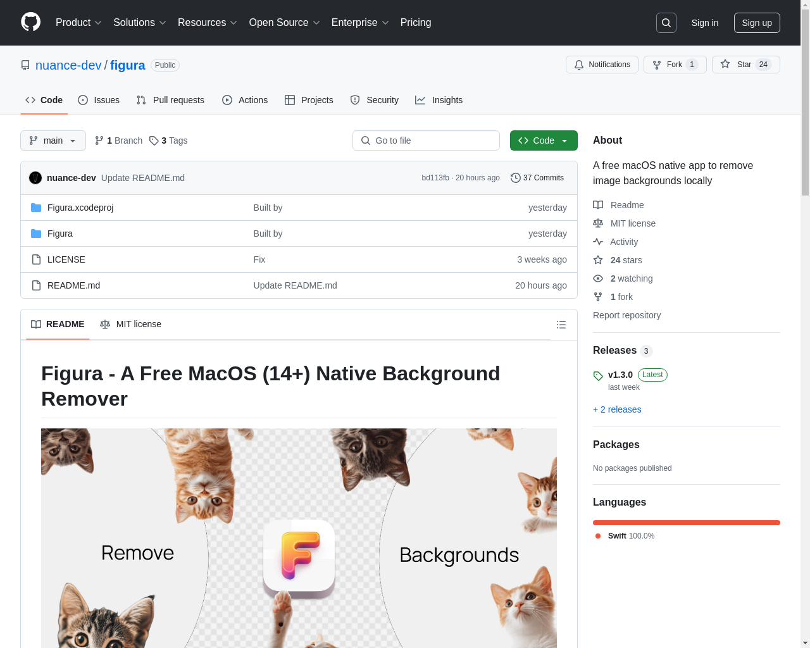Screen dimensions: 810x648
Task: Click 'No packages published' text
Action: tap(632, 468)
